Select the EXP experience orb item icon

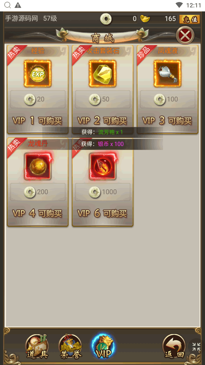38,74
